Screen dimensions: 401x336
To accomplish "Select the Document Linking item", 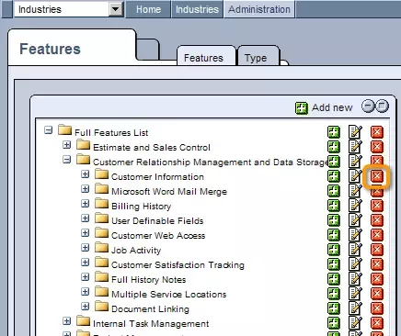I will pos(150,309).
